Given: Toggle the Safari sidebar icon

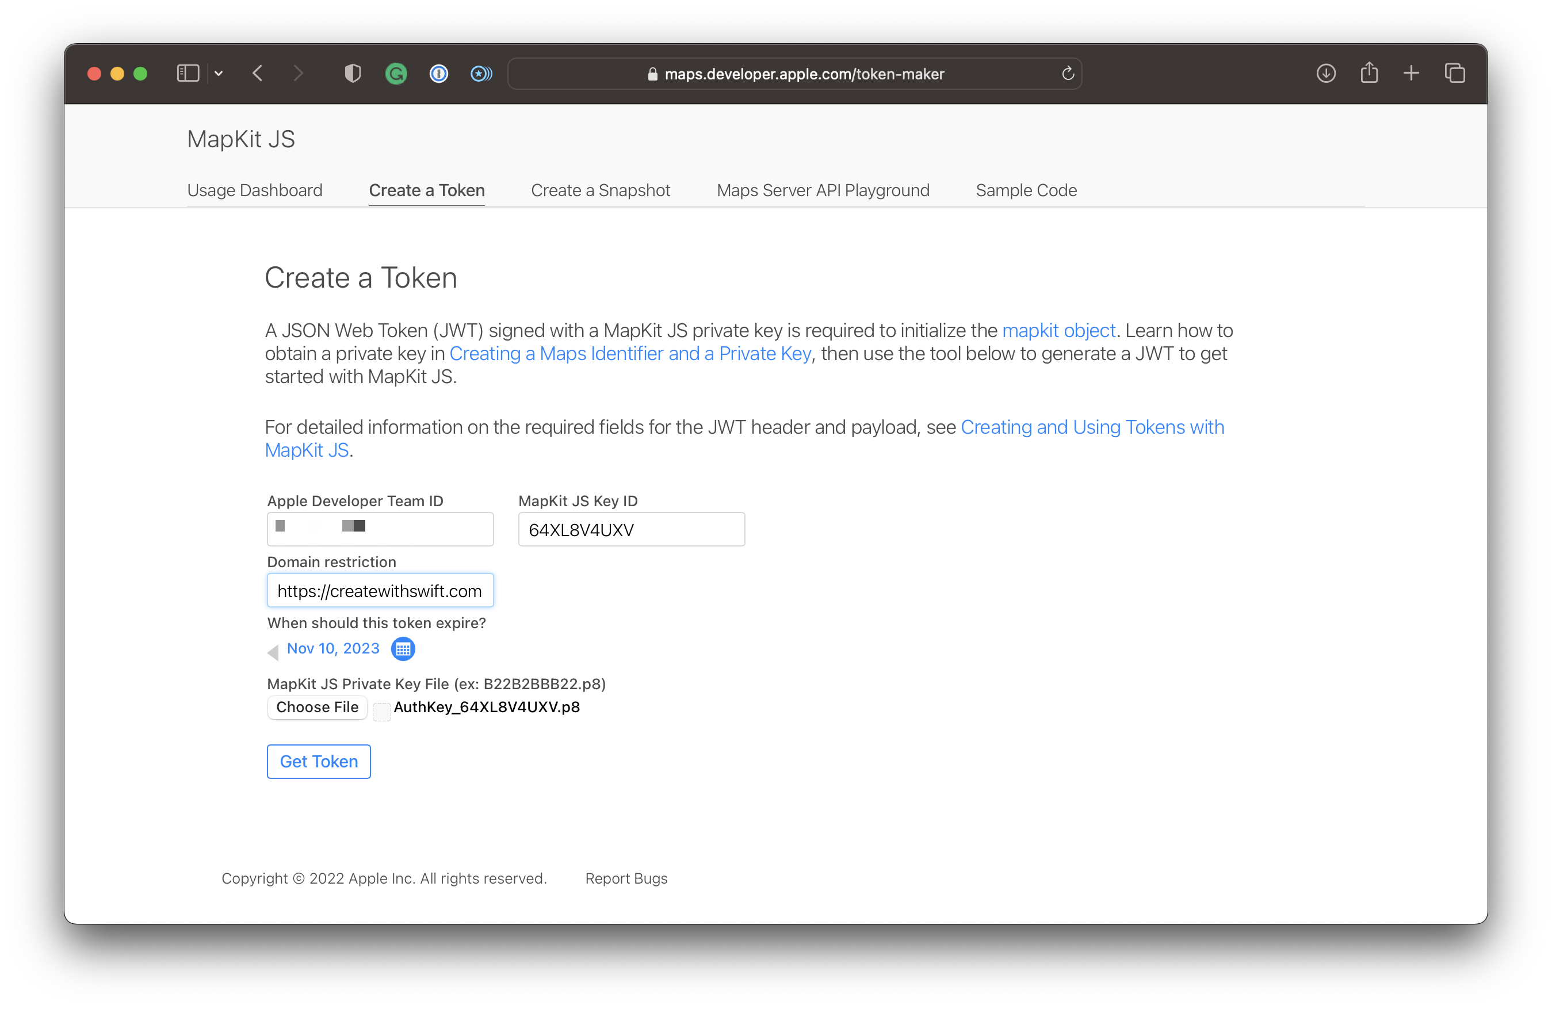Looking at the screenshot, I should (x=188, y=73).
